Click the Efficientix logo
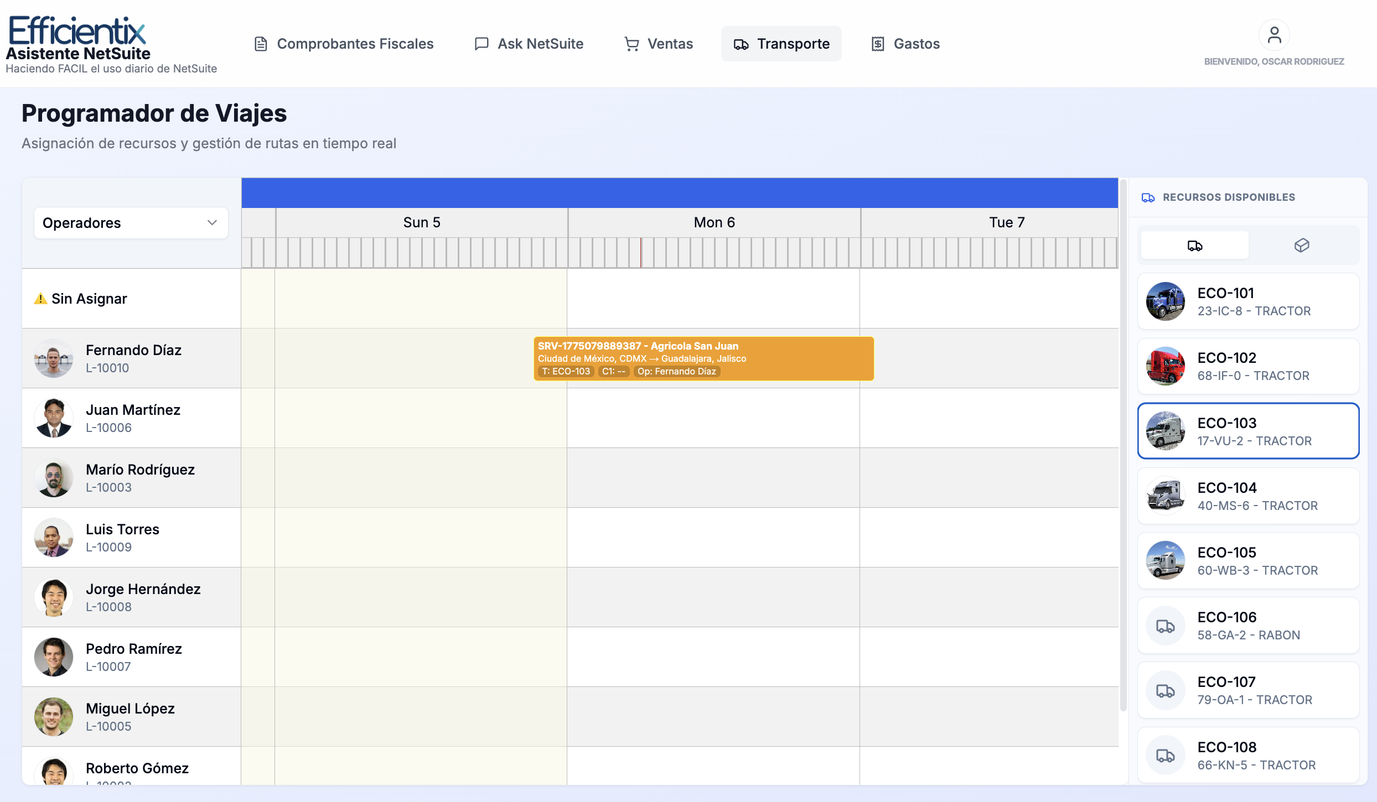This screenshot has width=1377, height=802. point(77,30)
